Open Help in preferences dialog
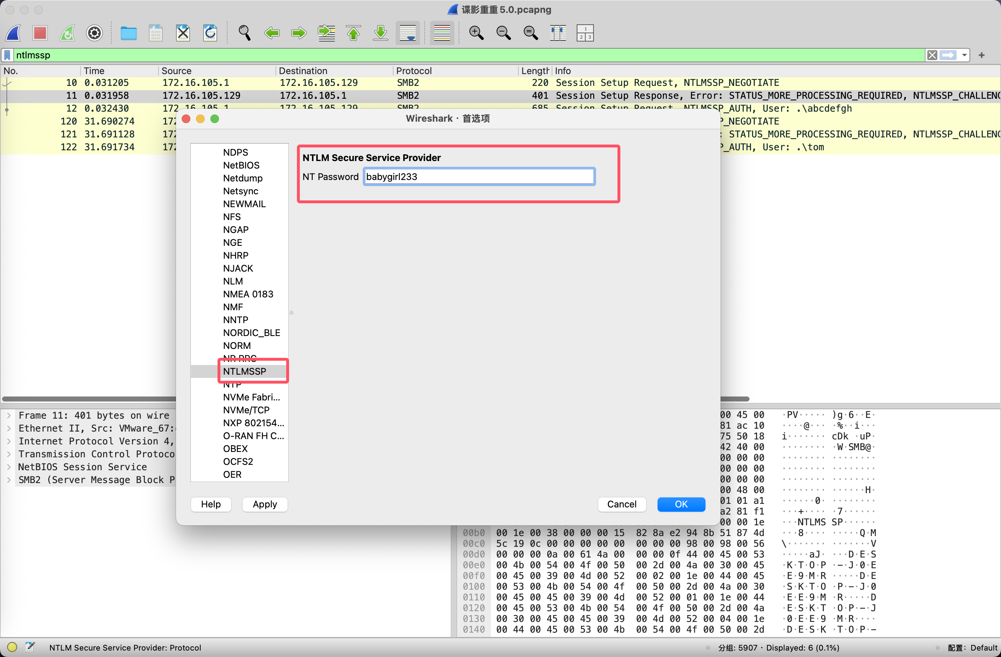The height and width of the screenshot is (657, 1001). (211, 504)
